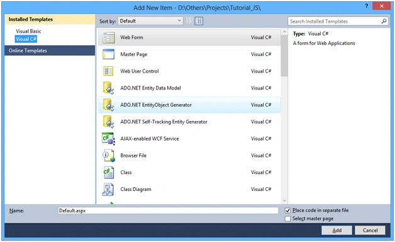Click the Self-Tracking Entity Generator icon
This screenshot has height=242, width=395.
tap(109, 122)
